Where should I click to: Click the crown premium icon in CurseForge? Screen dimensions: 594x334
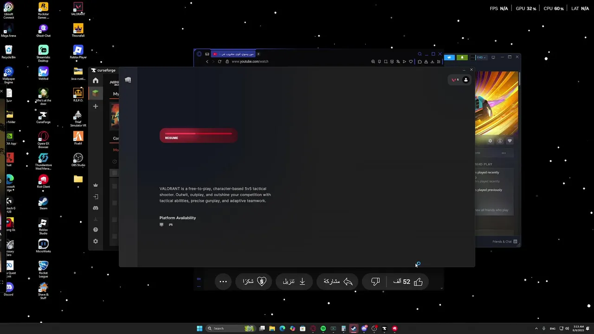tap(96, 185)
